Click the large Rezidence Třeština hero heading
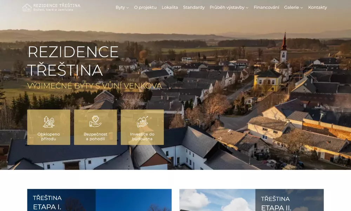 [x=73, y=61]
